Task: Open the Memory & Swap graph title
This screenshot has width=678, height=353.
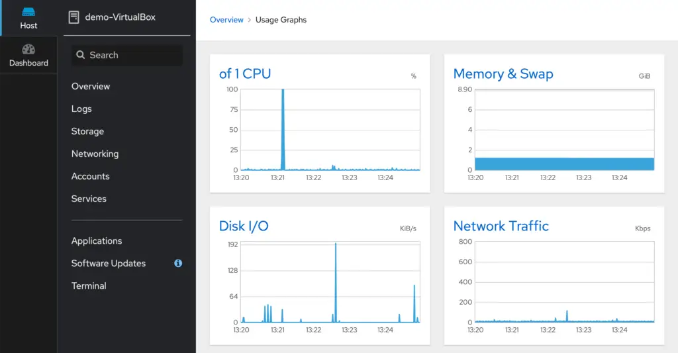Action: 503,74
